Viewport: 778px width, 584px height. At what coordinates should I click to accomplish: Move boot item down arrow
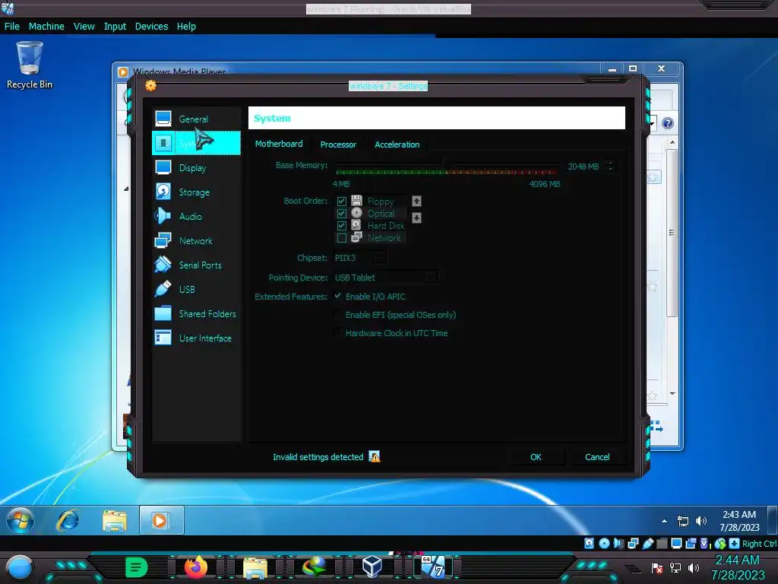[417, 217]
